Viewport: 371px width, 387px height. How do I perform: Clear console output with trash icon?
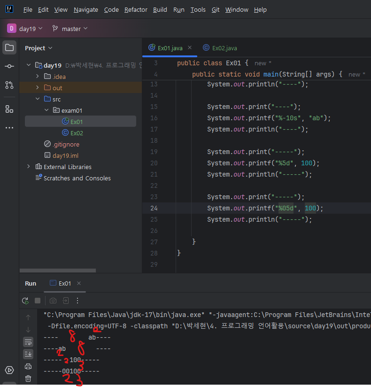pos(28,379)
